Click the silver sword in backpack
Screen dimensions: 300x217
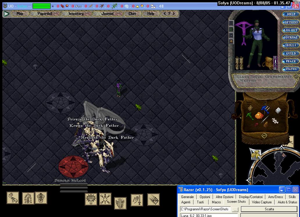265,119
